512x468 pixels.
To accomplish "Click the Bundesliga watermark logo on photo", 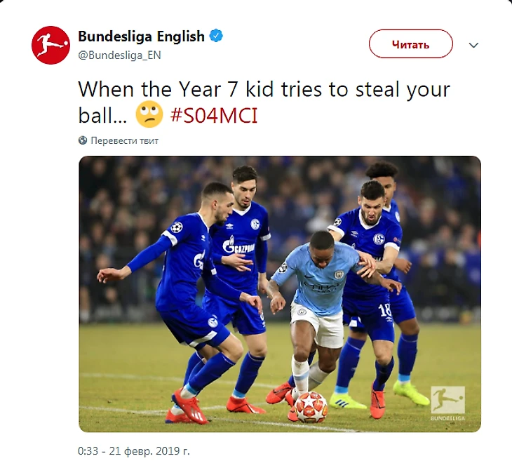I will [447, 403].
